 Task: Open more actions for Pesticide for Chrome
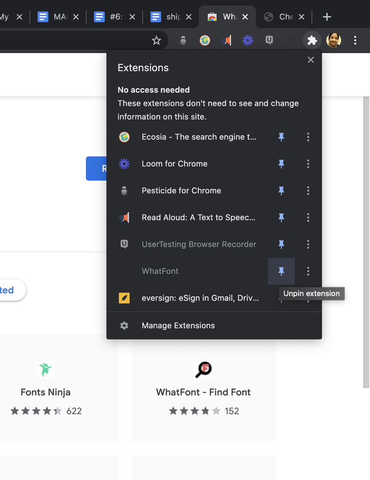308,191
